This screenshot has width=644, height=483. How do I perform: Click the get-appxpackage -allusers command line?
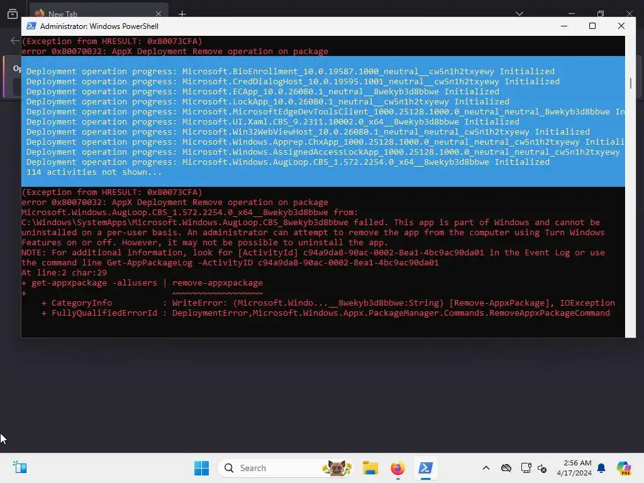point(142,283)
